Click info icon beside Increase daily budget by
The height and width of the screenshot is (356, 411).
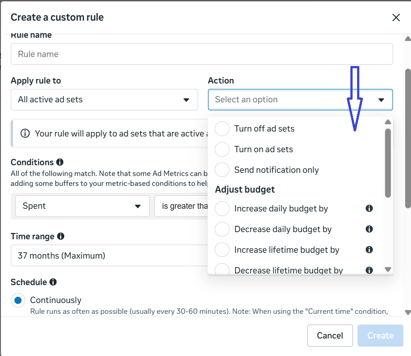tap(369, 208)
